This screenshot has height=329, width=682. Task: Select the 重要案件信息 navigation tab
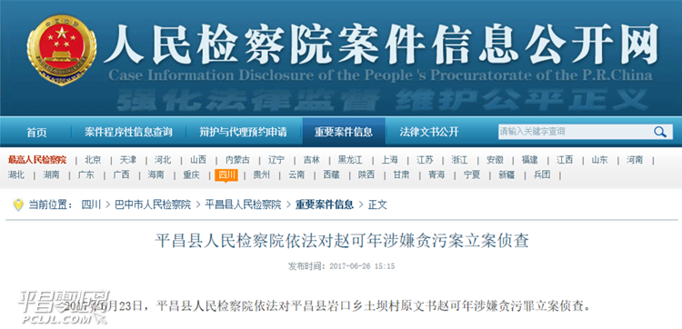coord(344,132)
